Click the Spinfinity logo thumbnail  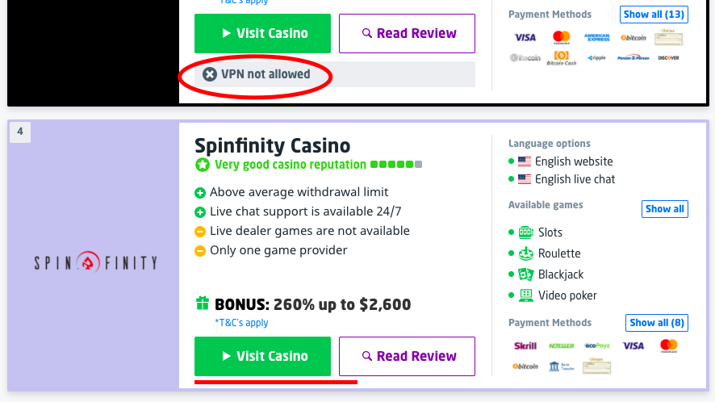coord(95,262)
